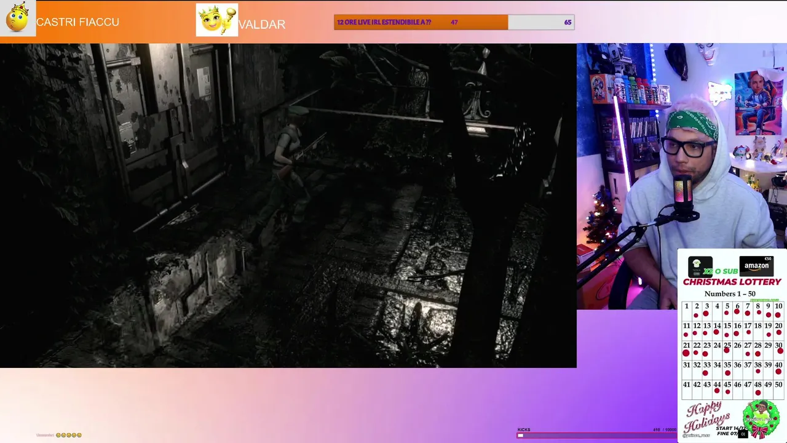Select lottery number 25 cell
This screenshot has height=443, width=787.
(x=727, y=349)
